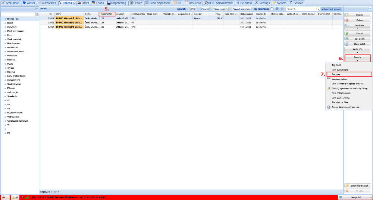Select Audiobooks in the left category list

click(x=13, y=47)
